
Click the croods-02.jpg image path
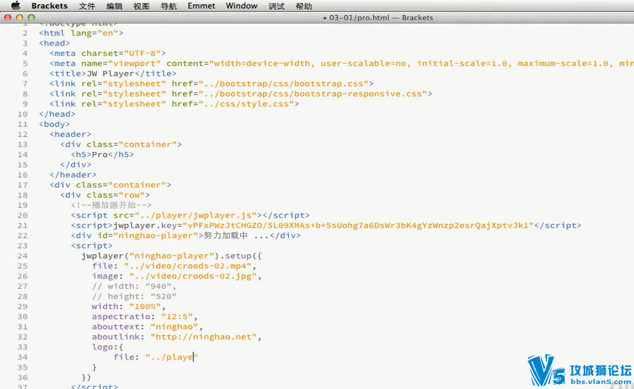point(193,276)
